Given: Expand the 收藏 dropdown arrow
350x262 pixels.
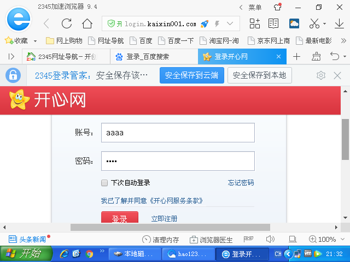Looking at the screenshot, I should pyautogui.click(x=35, y=41).
